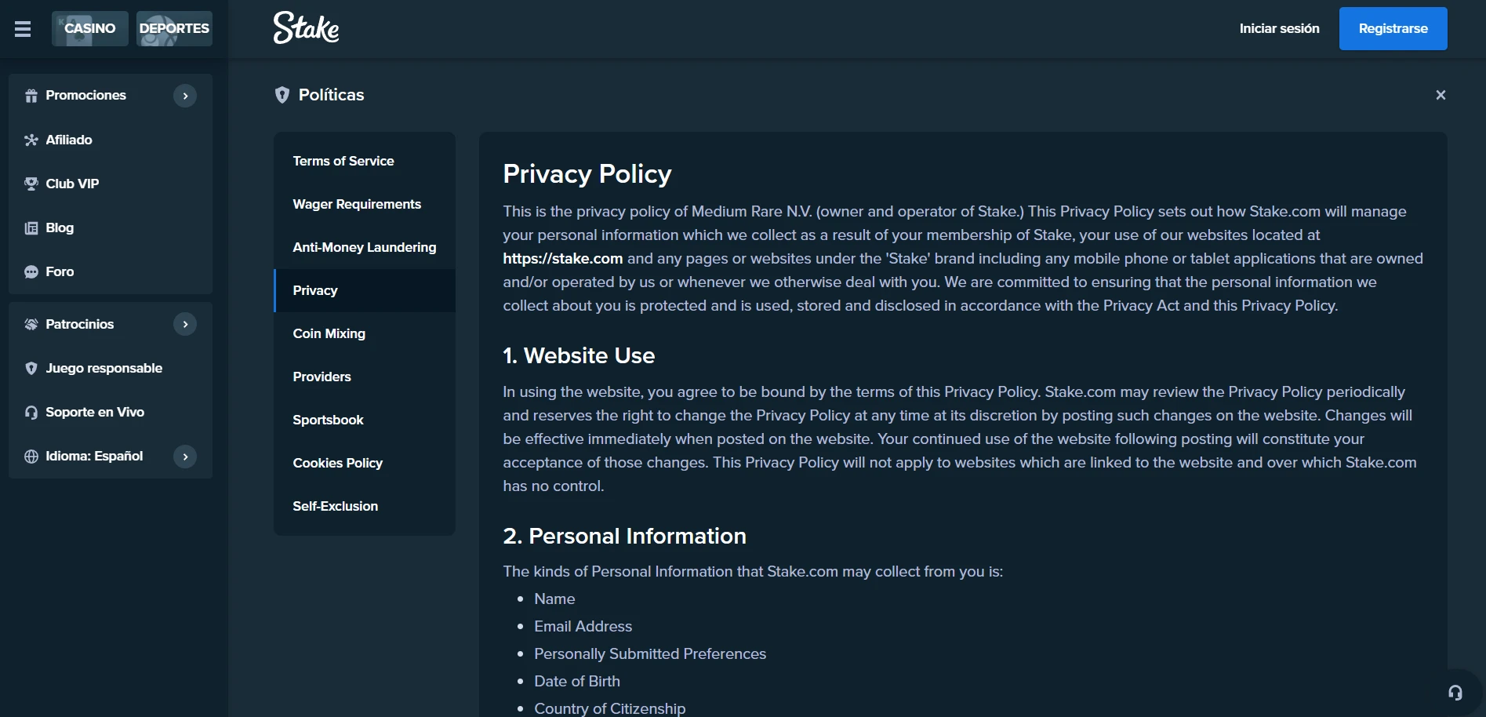Image resolution: width=1486 pixels, height=717 pixels.
Task: Click the Políticas shield icon
Action: (282, 95)
